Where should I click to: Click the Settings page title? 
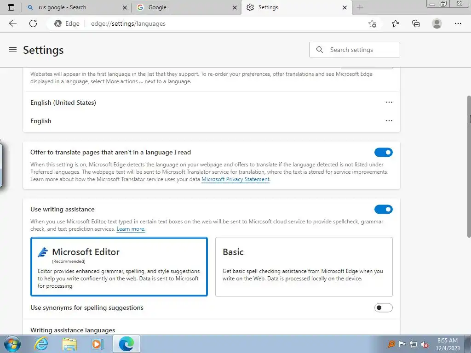(x=43, y=50)
